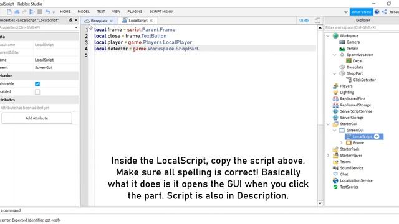This screenshot has width=399, height=224.
Task: Collapse the ScreenGui tree node
Action: tap(335, 130)
